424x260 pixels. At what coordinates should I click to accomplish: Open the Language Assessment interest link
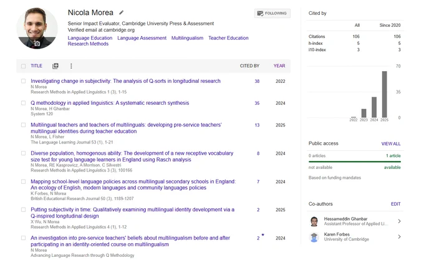[142, 38]
